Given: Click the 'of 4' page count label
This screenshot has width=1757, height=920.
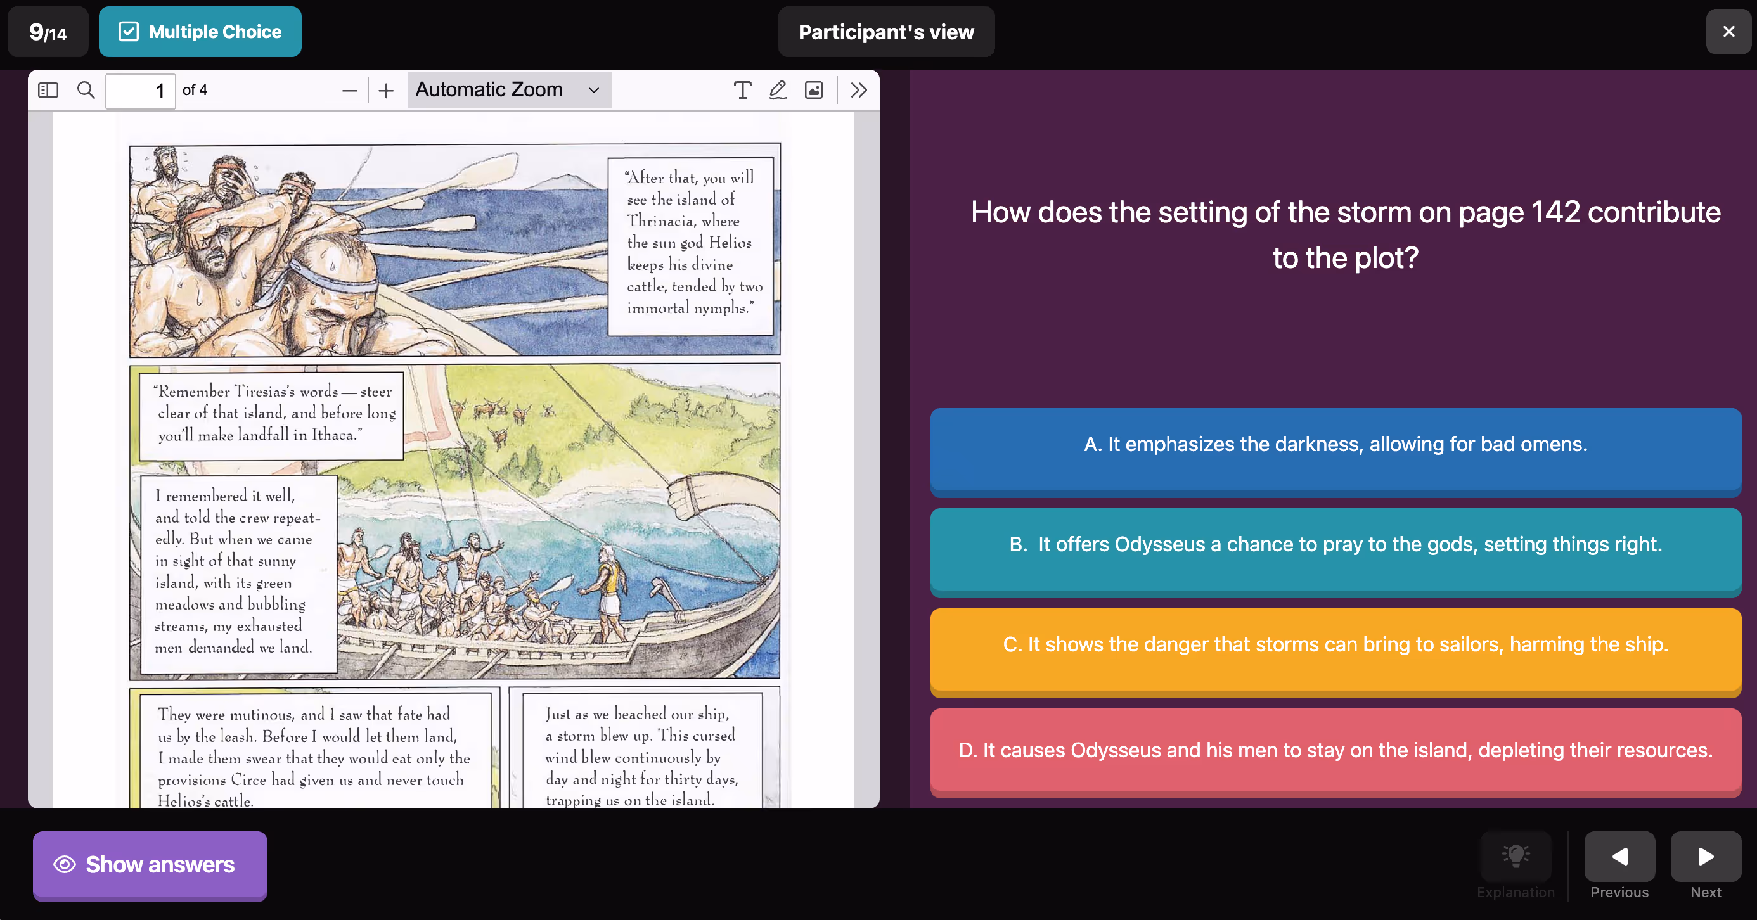Looking at the screenshot, I should pyautogui.click(x=195, y=90).
